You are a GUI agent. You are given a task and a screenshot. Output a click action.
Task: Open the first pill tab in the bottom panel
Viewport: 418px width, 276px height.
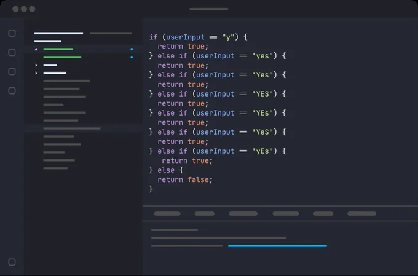point(167,213)
